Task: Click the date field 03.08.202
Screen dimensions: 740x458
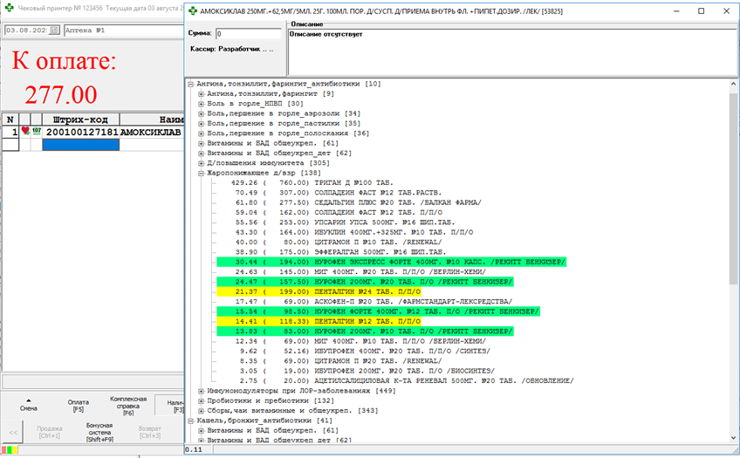Action: pos(27,31)
